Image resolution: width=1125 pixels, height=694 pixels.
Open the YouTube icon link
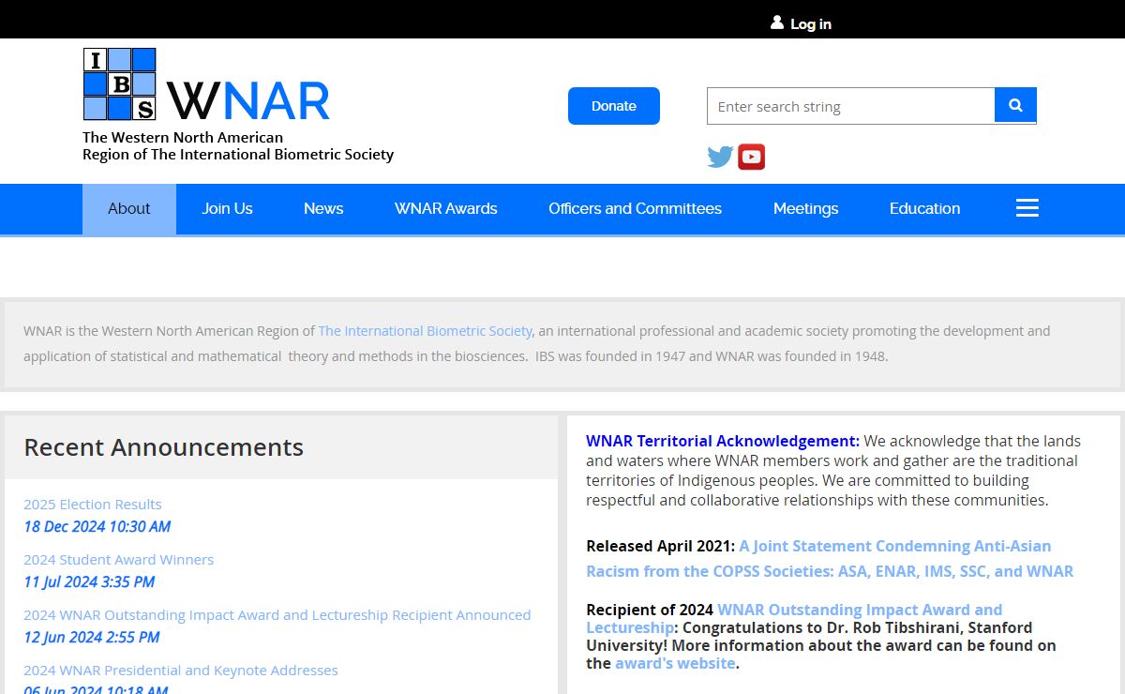(751, 157)
